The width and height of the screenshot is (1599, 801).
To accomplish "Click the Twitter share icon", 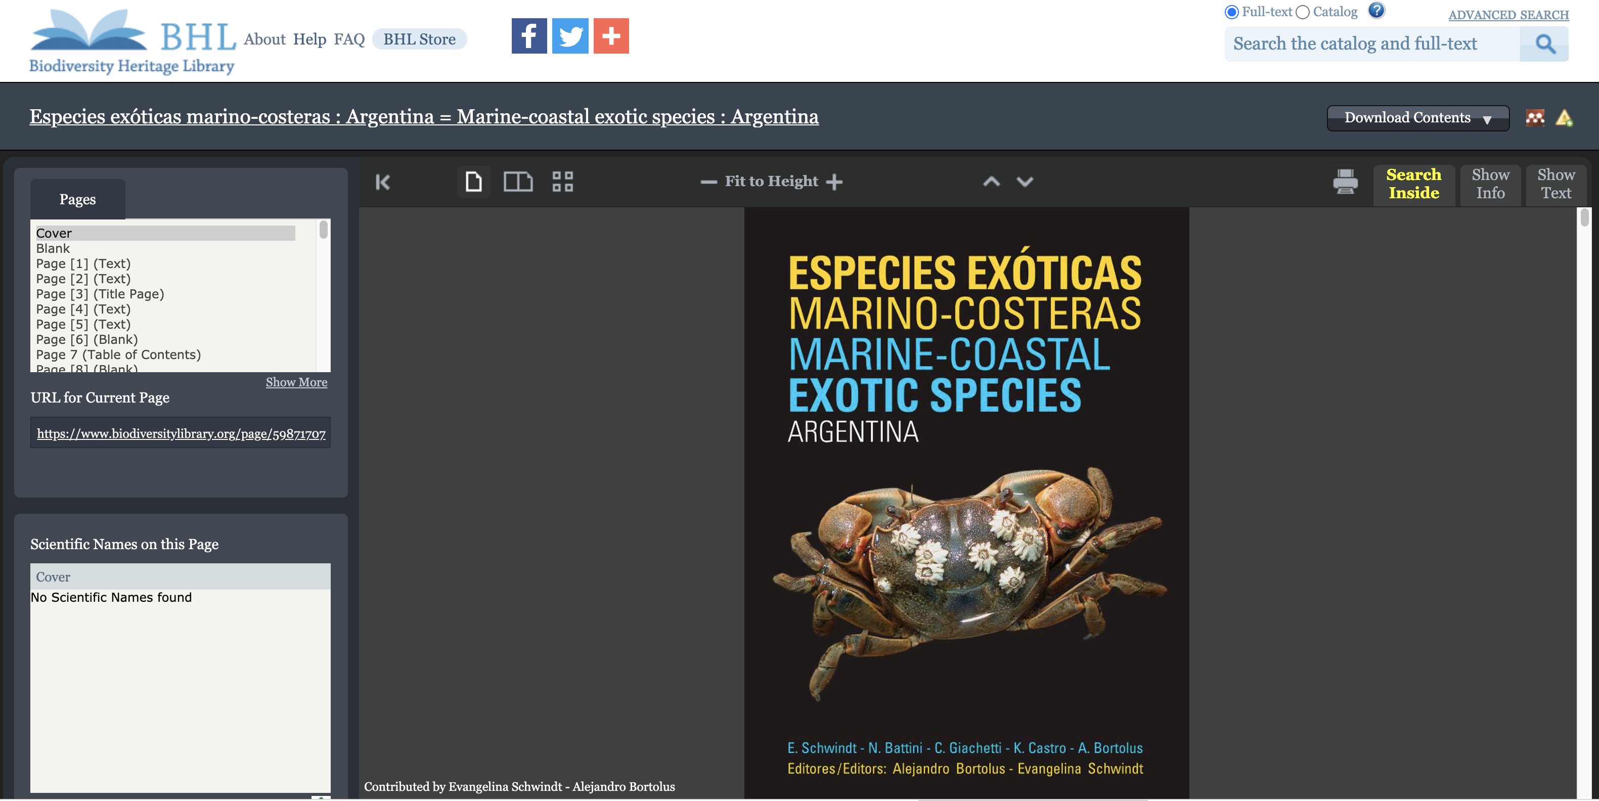I will 570,36.
